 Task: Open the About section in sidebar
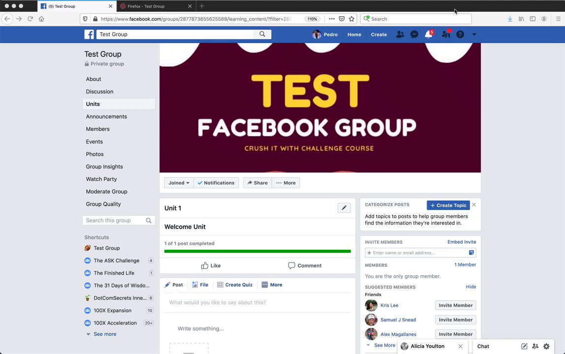94,79
